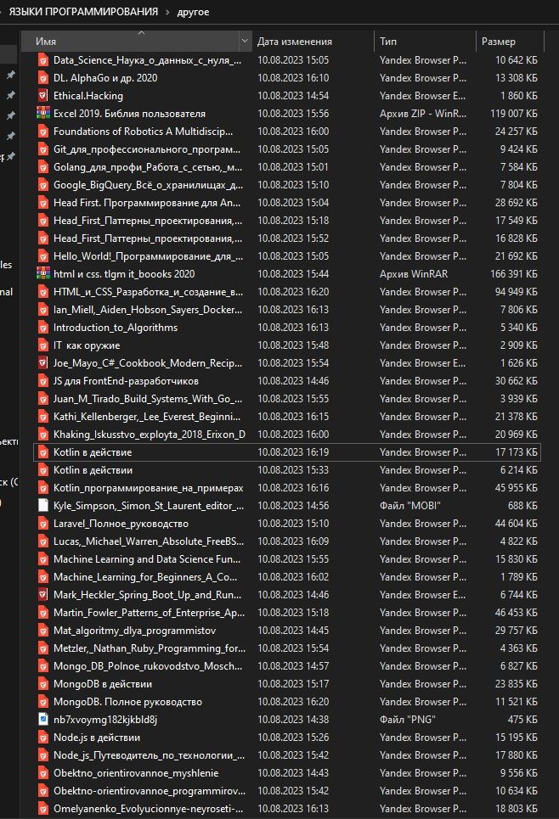Click the 166 391 КБ size cell
This screenshot has width=559, height=819.
(513, 273)
